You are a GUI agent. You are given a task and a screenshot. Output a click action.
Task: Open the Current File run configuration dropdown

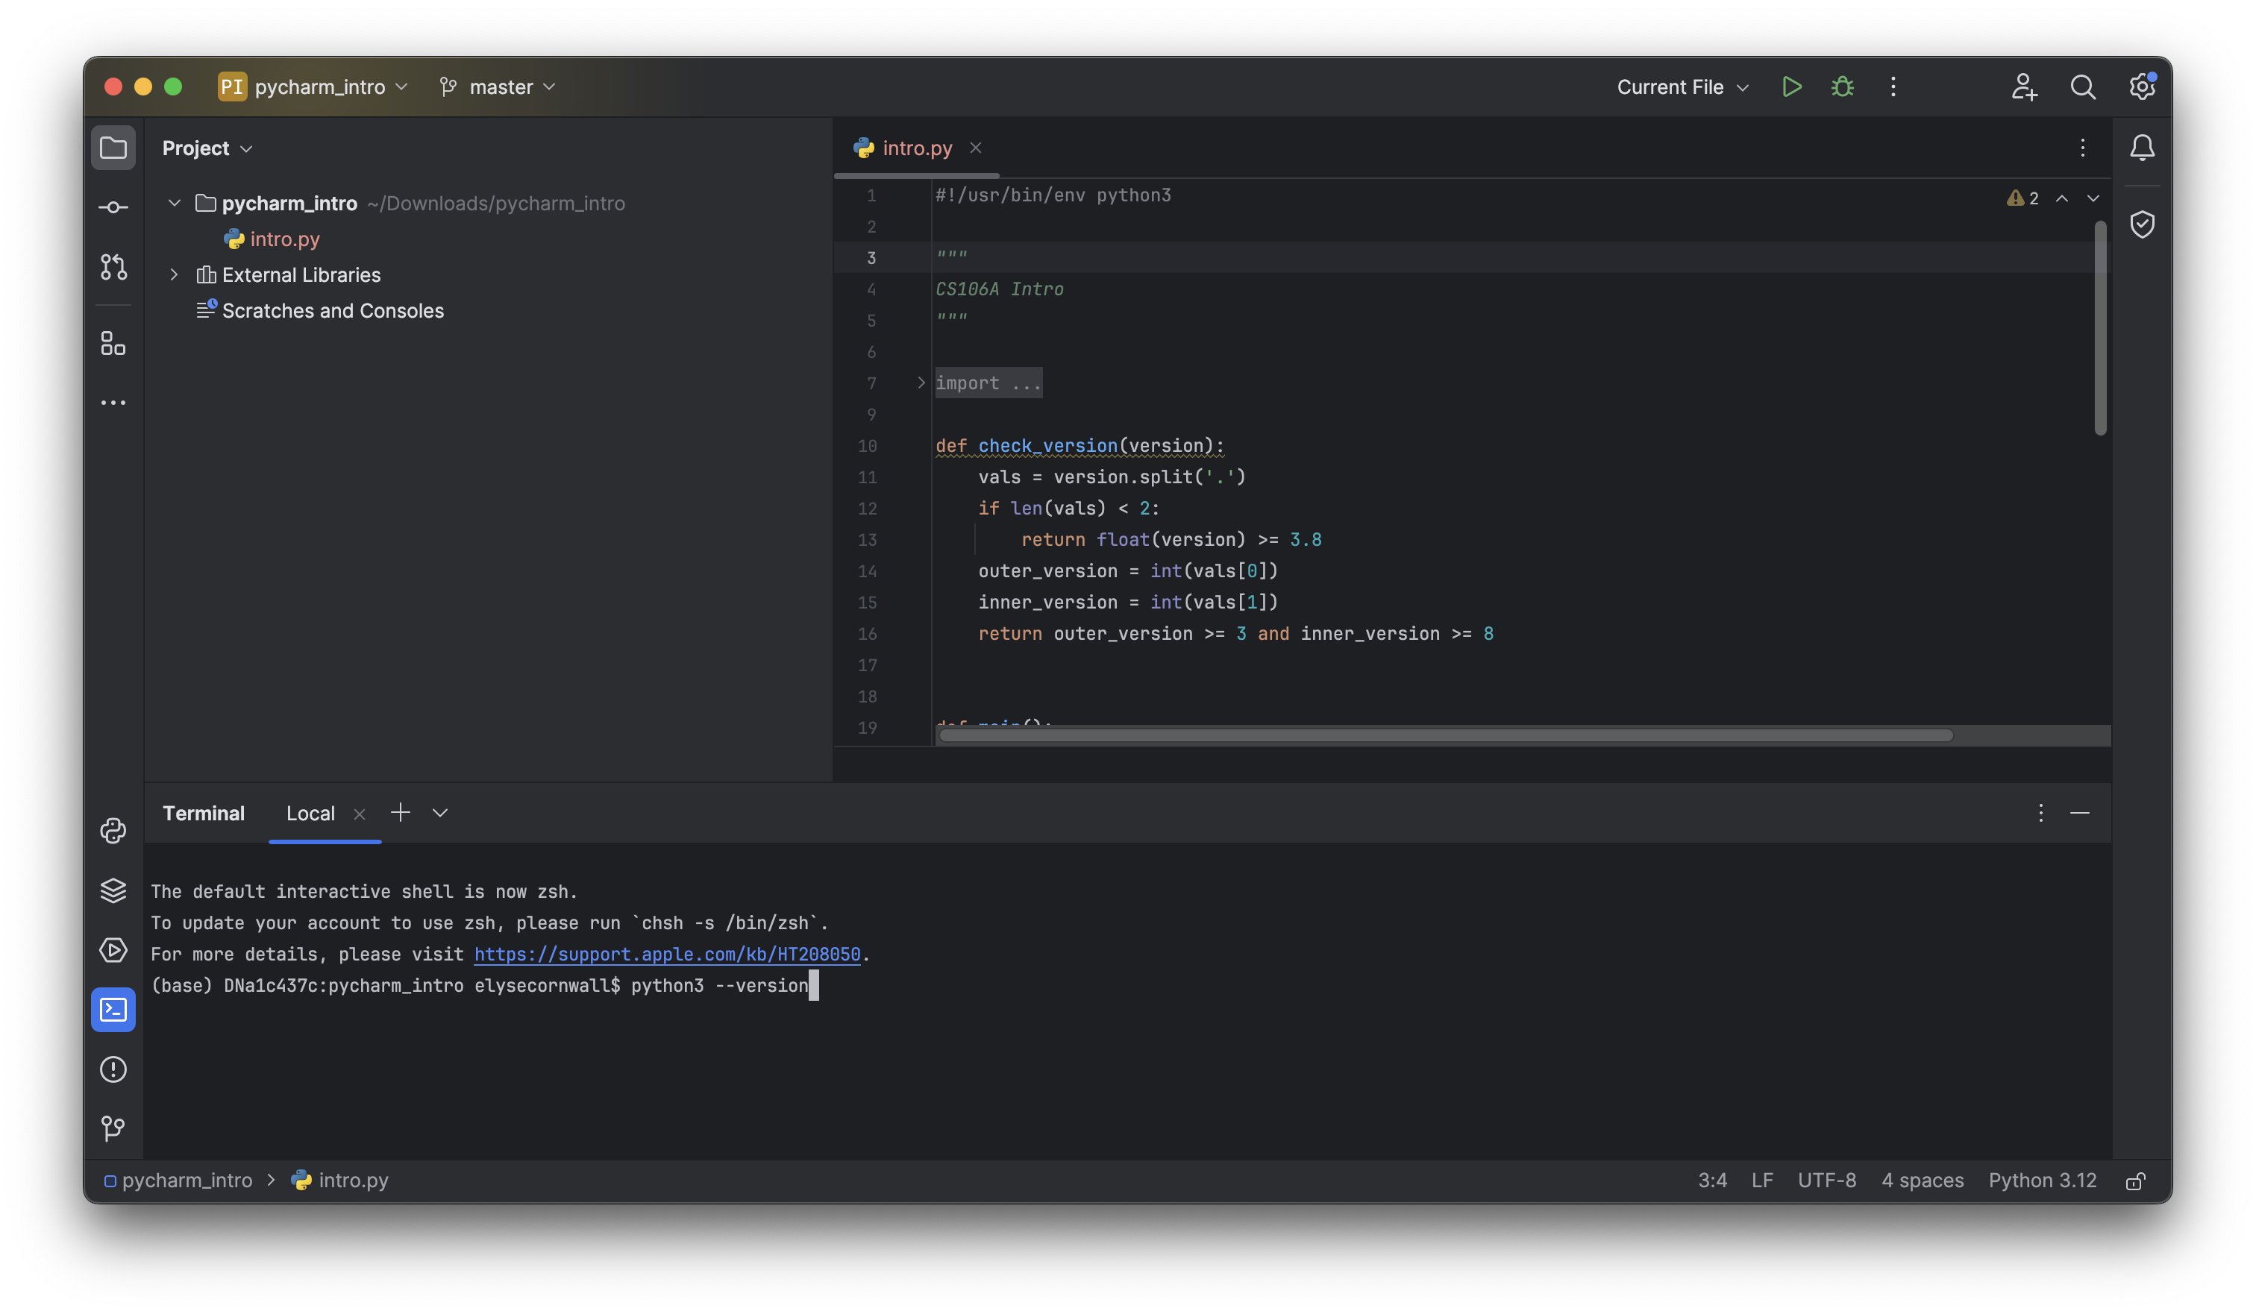(1682, 87)
